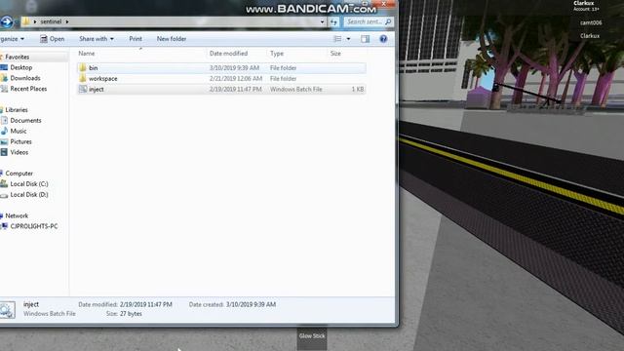Click inject file icon in details pane
Image resolution: width=624 pixels, height=351 pixels.
7,310
